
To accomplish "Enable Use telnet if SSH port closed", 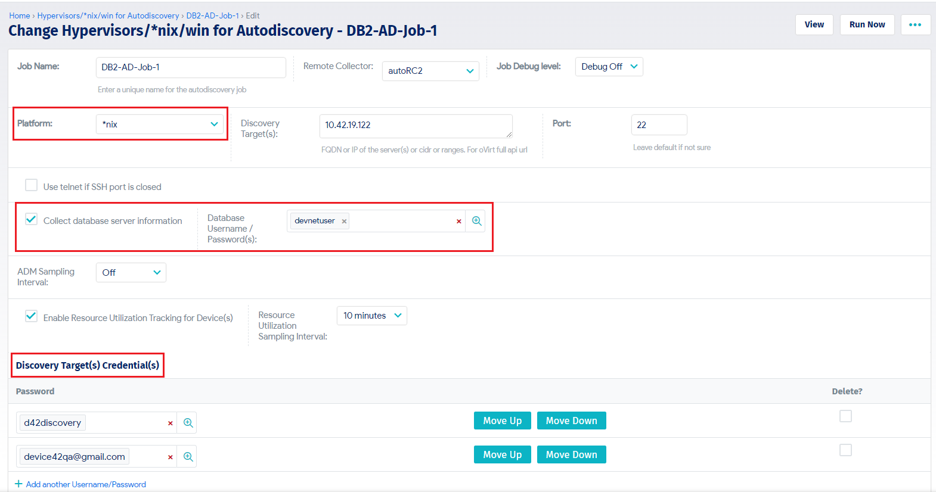I will [x=31, y=185].
